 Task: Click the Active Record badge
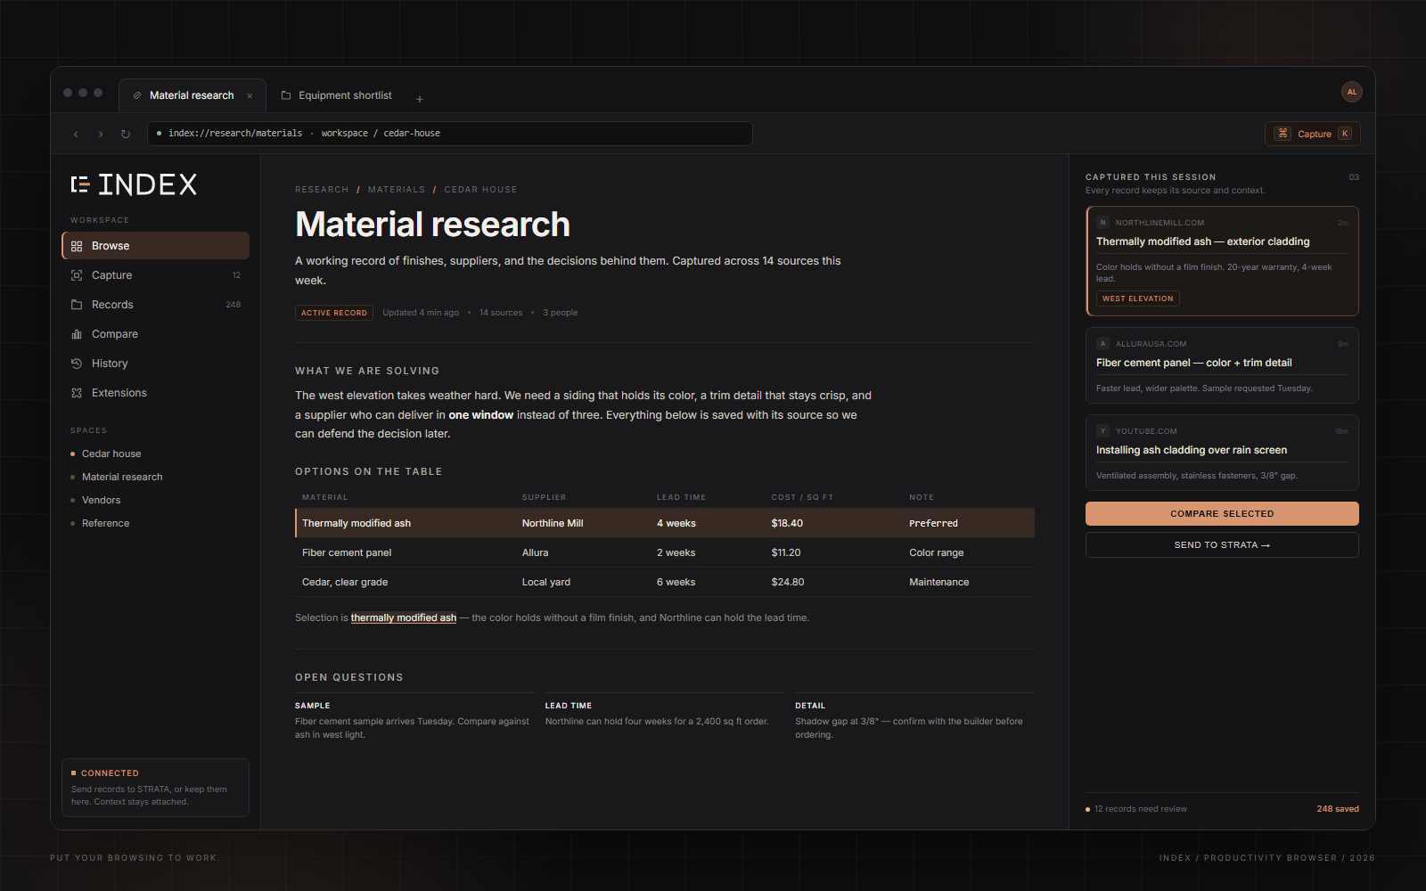(x=334, y=313)
